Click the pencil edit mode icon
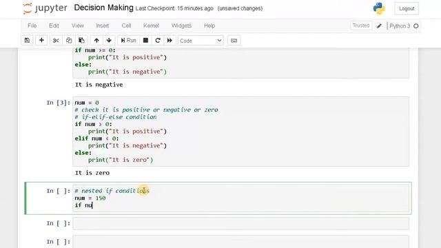 point(379,26)
